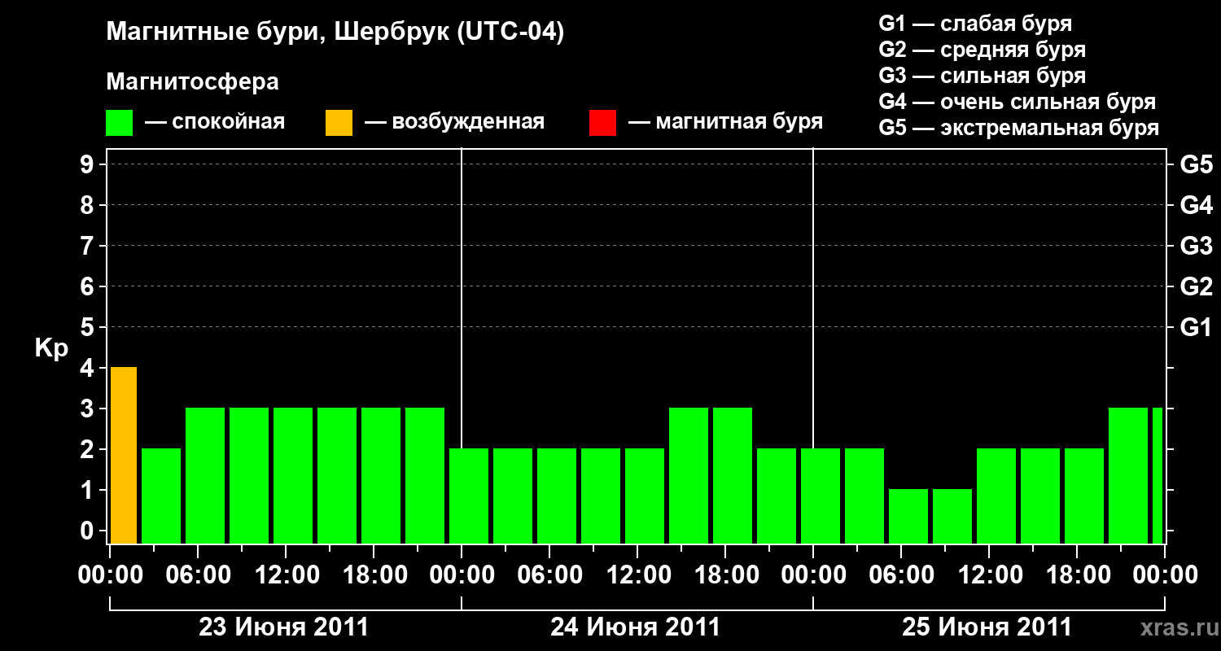Viewport: 1221px width, 651px height.
Task: Click the Kp 2 bar above 12:00 on 25 June
Action: click(996, 496)
